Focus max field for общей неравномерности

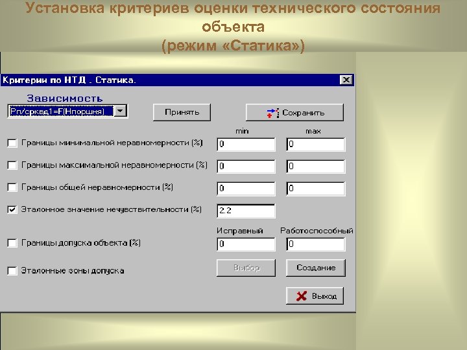(x=316, y=189)
